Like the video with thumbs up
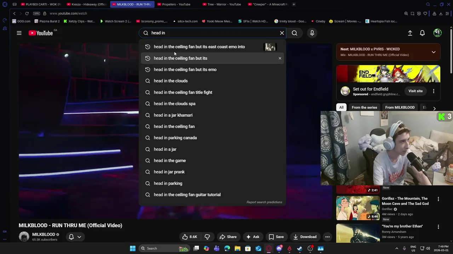453x254 pixels. (189, 237)
